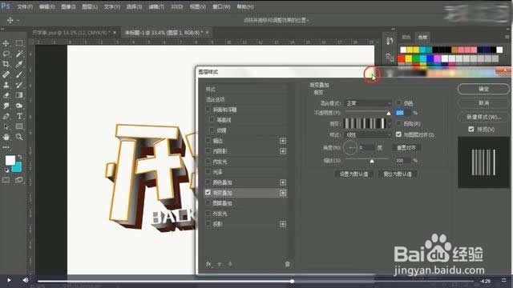Select the Dodge tool
Screen dimensions: 513x288
[19, 106]
